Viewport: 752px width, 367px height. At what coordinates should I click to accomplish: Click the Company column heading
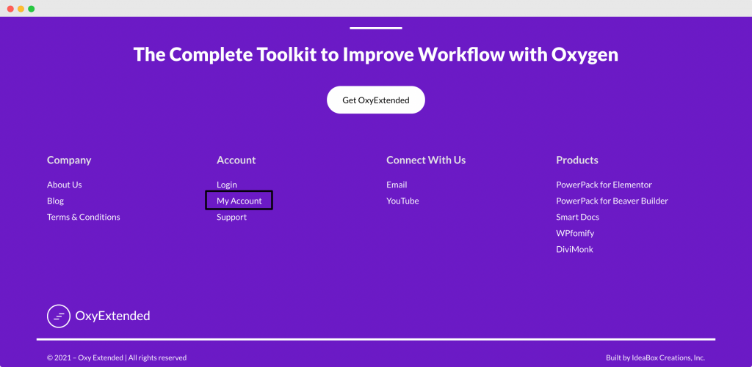[69, 160]
